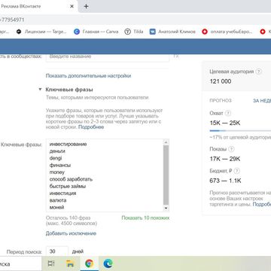Open a new browser tab
The width and height of the screenshot is (271, 271).
pos(86,6)
